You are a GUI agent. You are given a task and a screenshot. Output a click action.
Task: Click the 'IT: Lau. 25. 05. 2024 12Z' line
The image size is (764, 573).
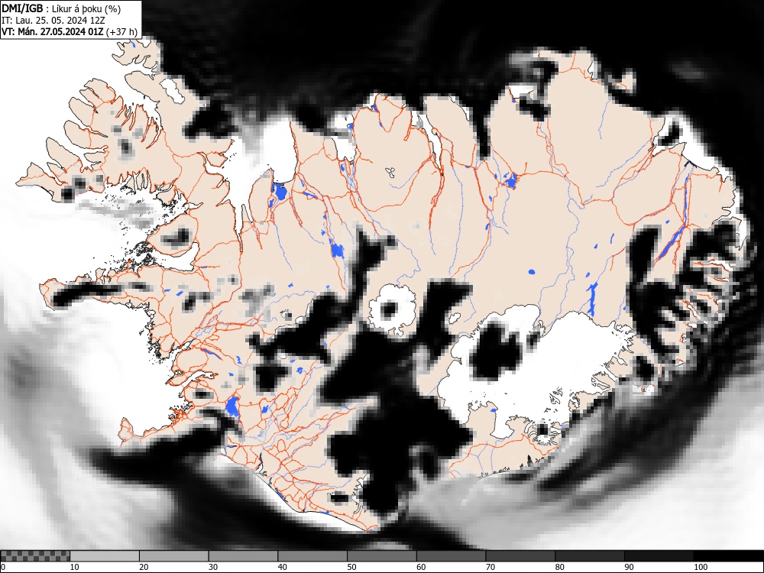[53, 21]
